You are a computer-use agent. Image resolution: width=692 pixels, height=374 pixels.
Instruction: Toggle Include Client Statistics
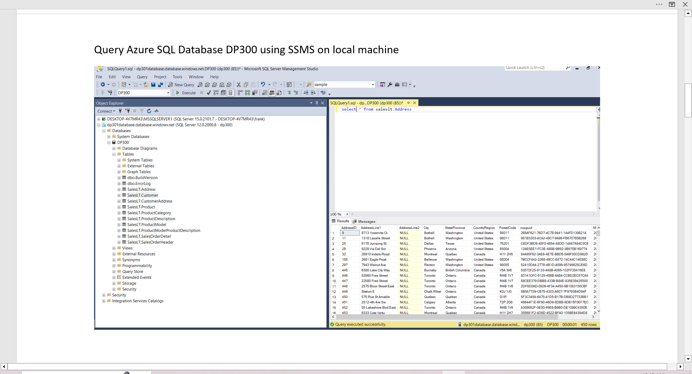[x=254, y=93]
